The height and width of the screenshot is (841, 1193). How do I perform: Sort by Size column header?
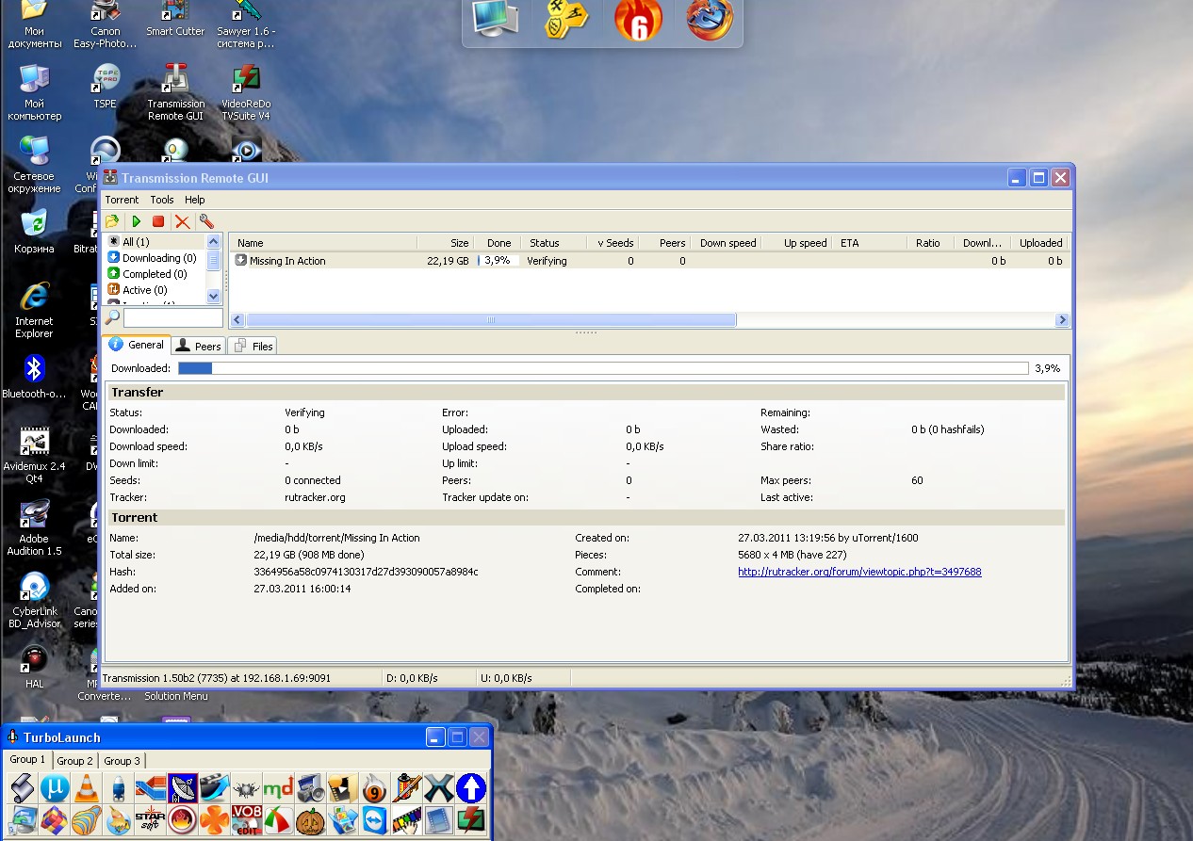pyautogui.click(x=445, y=243)
